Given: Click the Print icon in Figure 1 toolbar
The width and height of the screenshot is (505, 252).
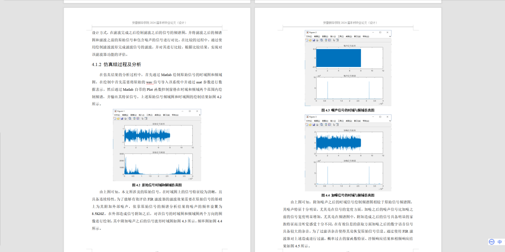Looking at the screenshot, I should pos(125,118).
